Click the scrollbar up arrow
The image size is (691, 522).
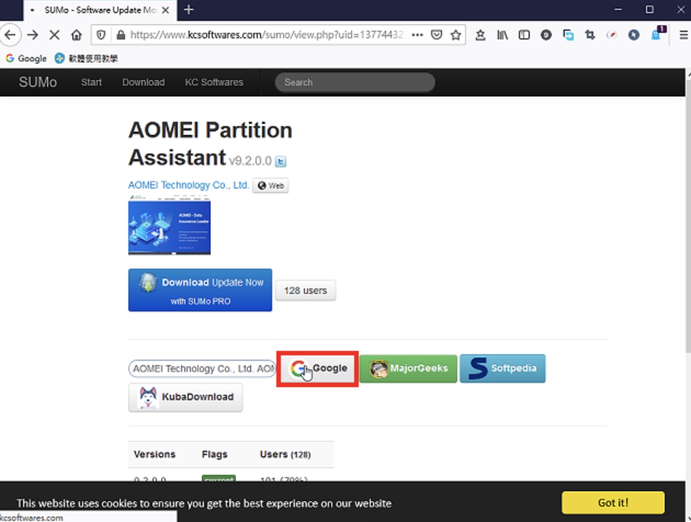pos(688,73)
